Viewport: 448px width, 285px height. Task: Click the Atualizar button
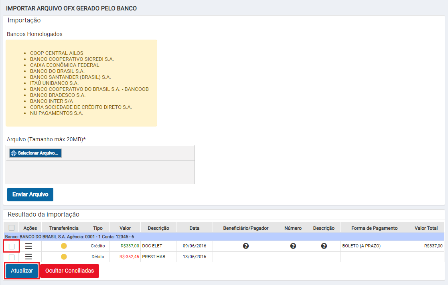[x=22, y=271]
